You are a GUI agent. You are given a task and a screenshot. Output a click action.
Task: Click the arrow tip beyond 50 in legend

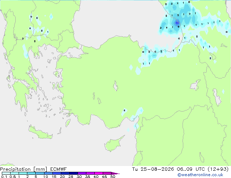tap(115, 173)
